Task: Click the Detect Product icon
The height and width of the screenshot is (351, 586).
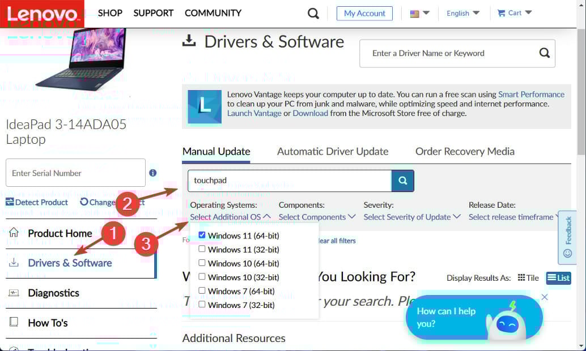Action: (x=10, y=202)
